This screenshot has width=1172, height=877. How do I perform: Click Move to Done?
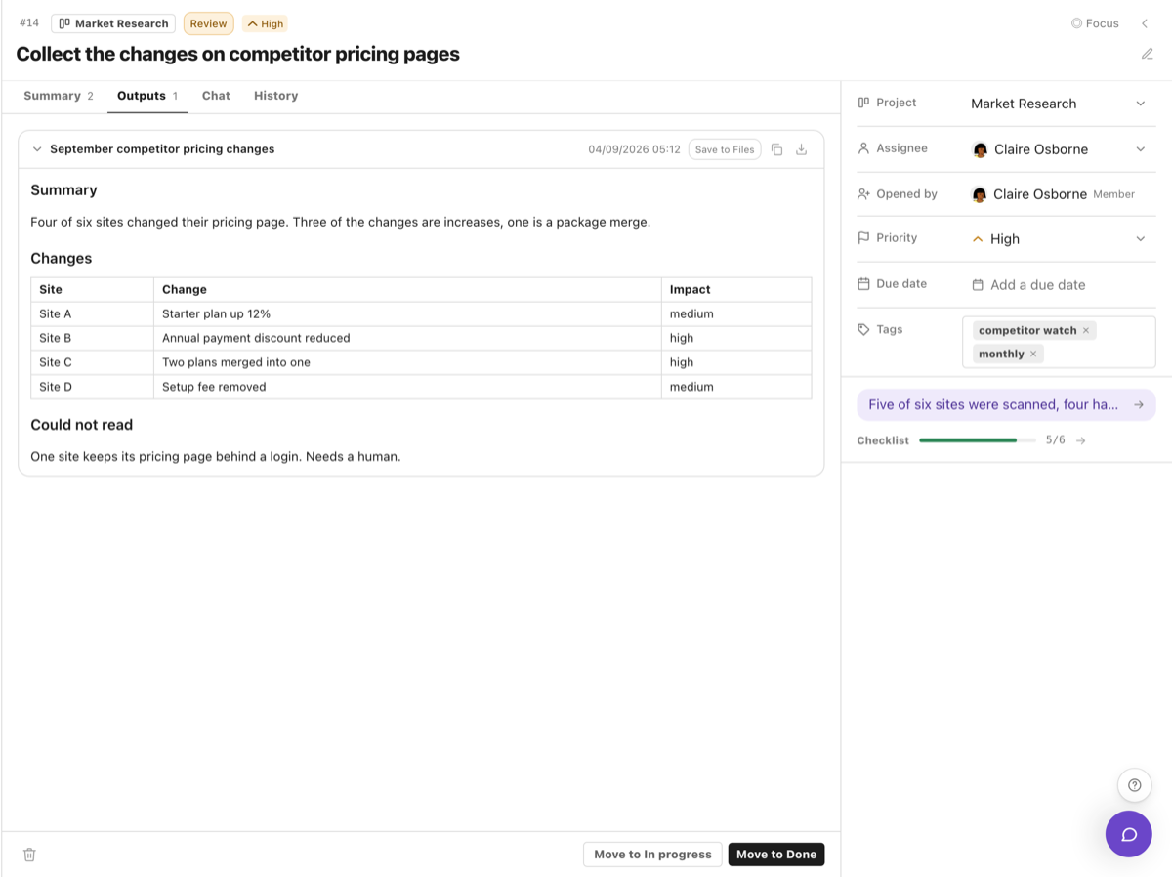[x=776, y=855]
